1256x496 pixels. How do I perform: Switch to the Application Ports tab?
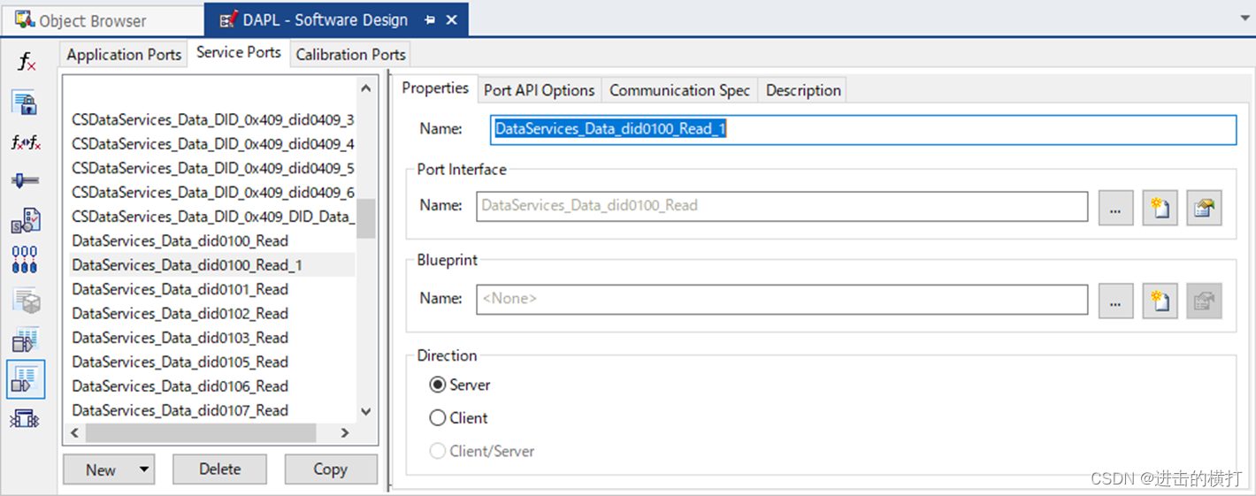[x=124, y=55]
